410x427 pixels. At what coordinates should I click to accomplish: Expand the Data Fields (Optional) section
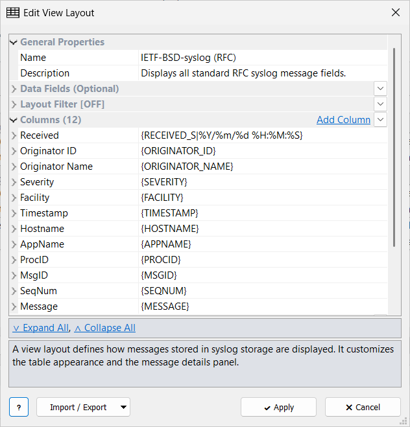pyautogui.click(x=14, y=89)
